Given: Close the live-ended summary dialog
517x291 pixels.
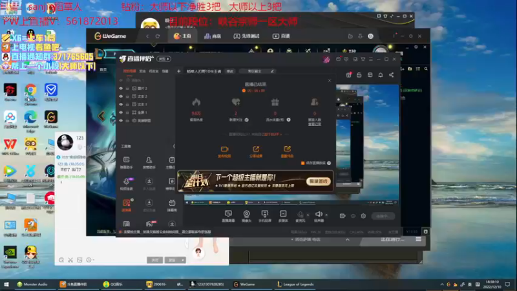Looking at the screenshot, I should [x=330, y=80].
